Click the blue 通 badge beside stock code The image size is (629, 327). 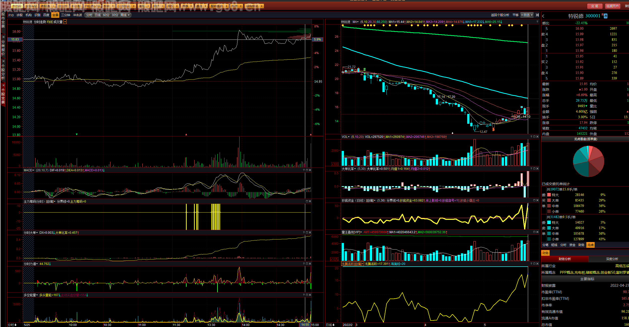(606, 16)
